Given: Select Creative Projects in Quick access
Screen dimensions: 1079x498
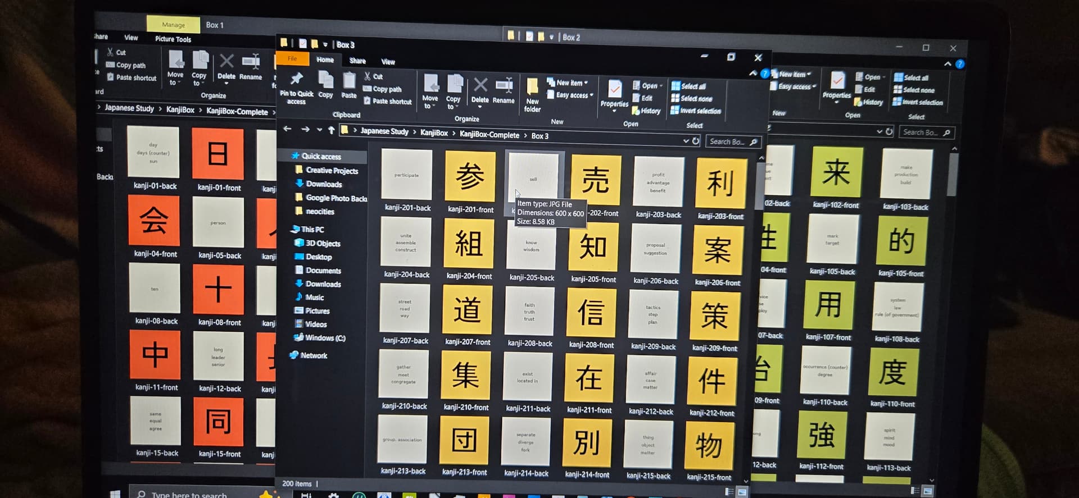Looking at the screenshot, I should 332,171.
